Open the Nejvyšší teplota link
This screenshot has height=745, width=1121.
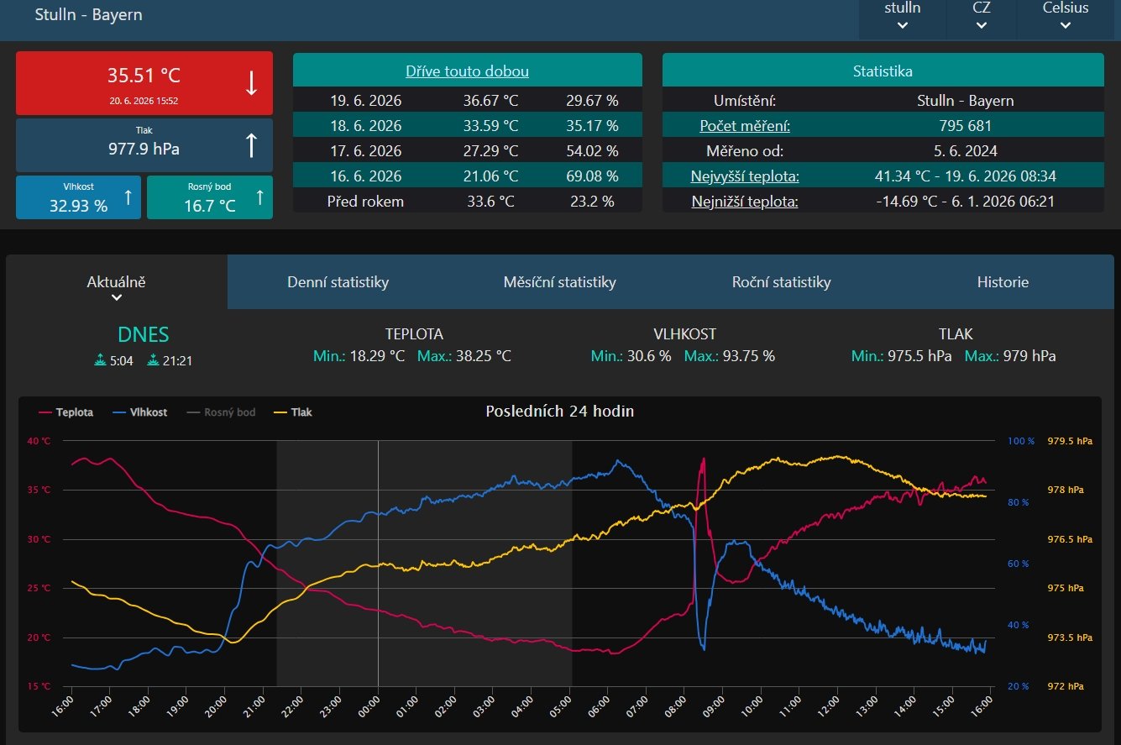[x=745, y=176]
